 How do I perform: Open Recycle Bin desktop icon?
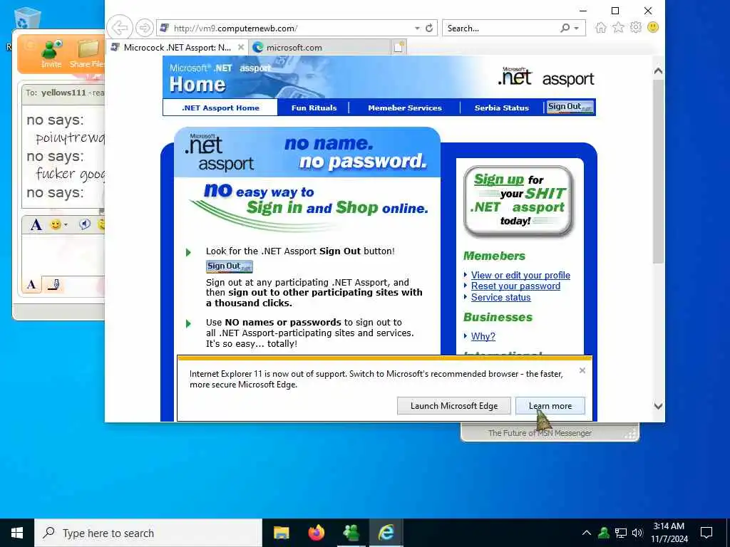[27, 19]
